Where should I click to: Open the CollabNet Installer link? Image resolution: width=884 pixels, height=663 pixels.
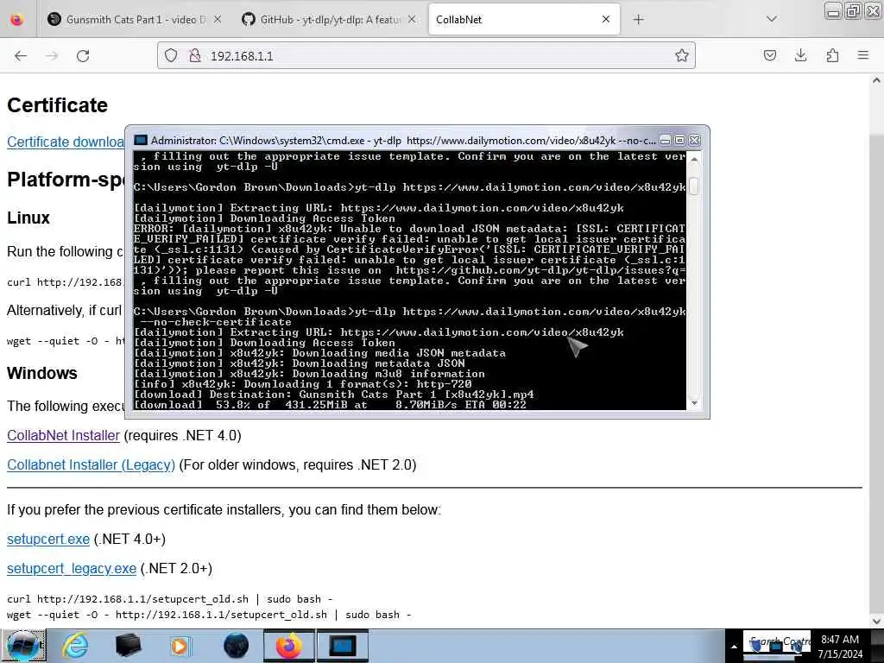[63, 436]
